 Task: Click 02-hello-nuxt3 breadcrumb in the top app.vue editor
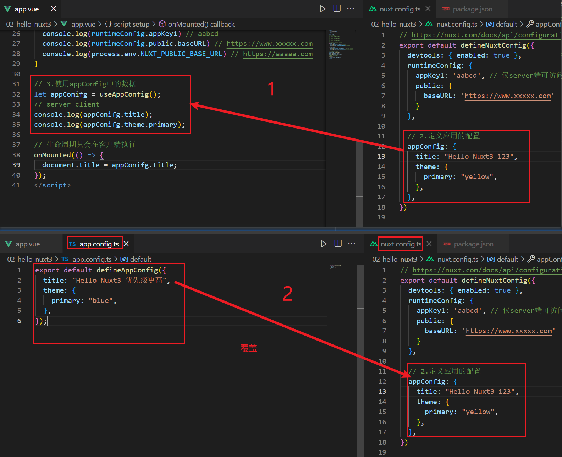pos(29,24)
